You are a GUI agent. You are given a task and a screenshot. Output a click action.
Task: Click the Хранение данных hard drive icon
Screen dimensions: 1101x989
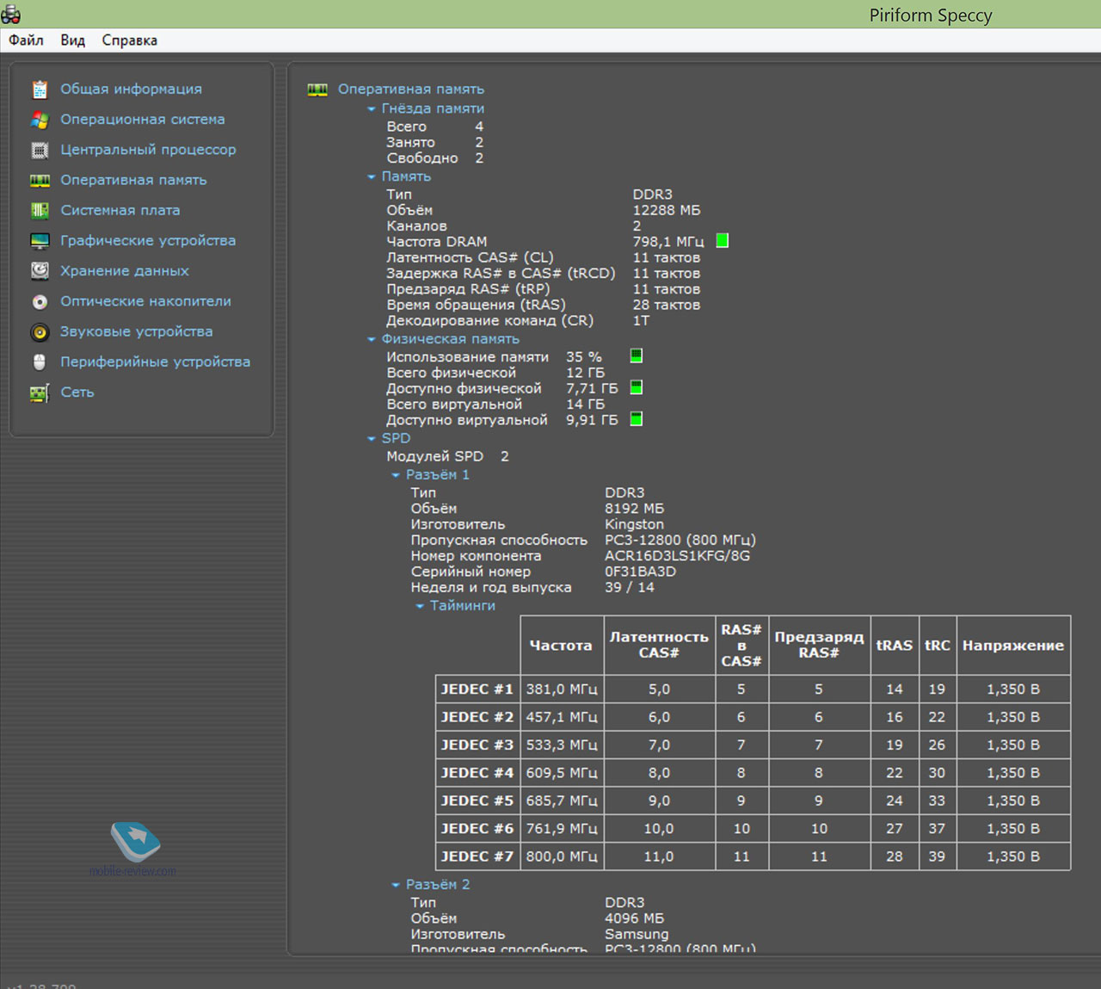[40, 271]
